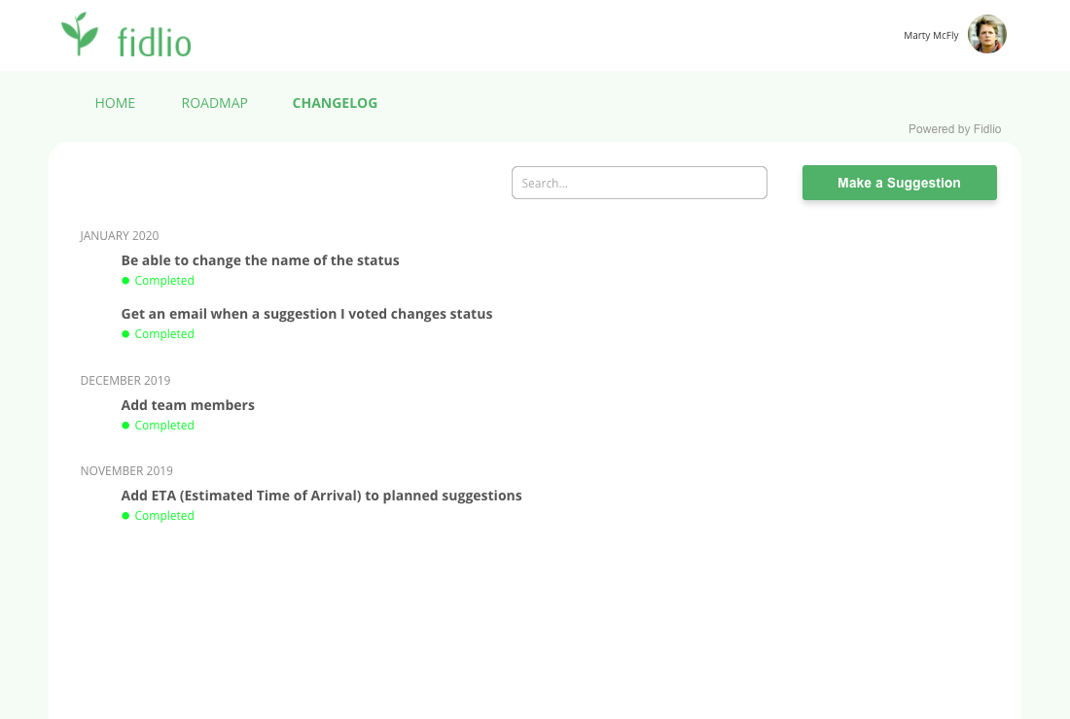Click the green dot under the ETA suggestion
The image size is (1070, 719).
tap(125, 516)
